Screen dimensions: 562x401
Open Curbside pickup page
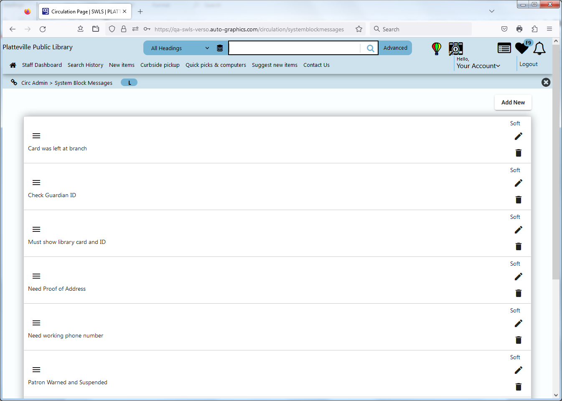160,65
